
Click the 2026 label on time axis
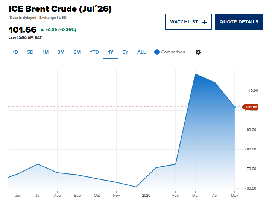tap(146, 195)
